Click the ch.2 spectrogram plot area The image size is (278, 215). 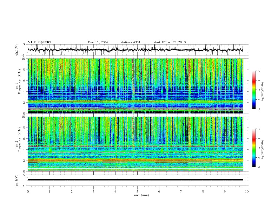[135, 144]
